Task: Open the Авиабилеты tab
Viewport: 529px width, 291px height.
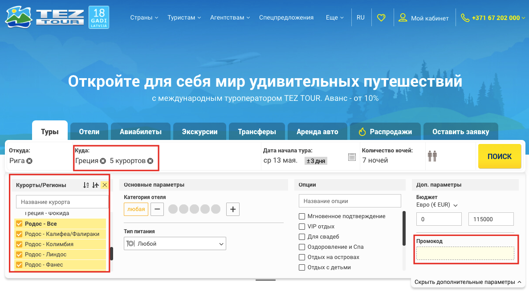Action: click(141, 132)
